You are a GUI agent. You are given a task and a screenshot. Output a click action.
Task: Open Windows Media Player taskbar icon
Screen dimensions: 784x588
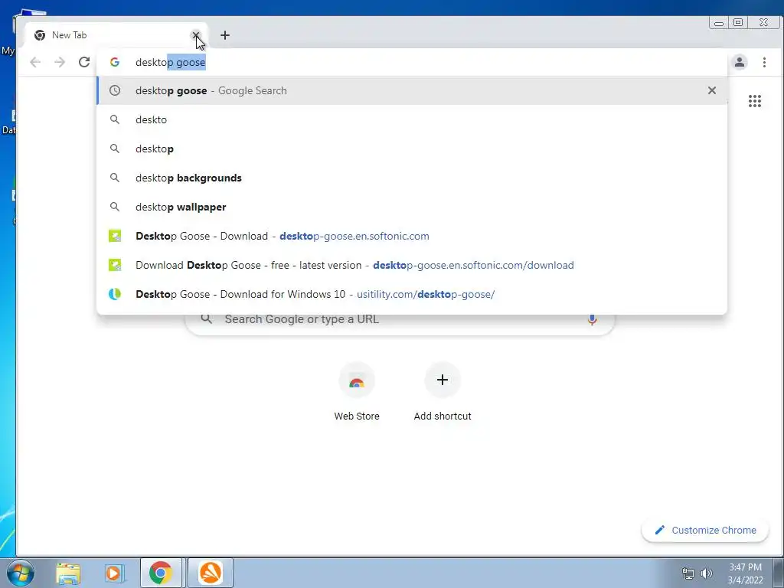coord(113,573)
